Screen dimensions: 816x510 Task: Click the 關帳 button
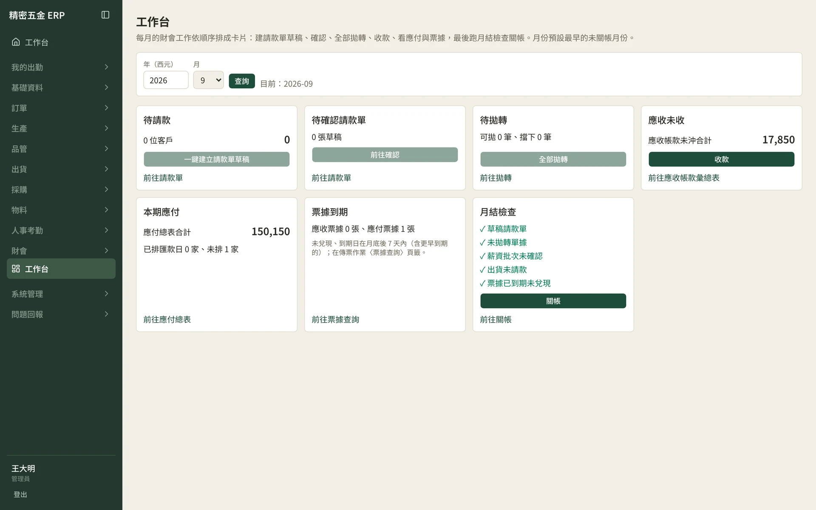[x=553, y=301]
